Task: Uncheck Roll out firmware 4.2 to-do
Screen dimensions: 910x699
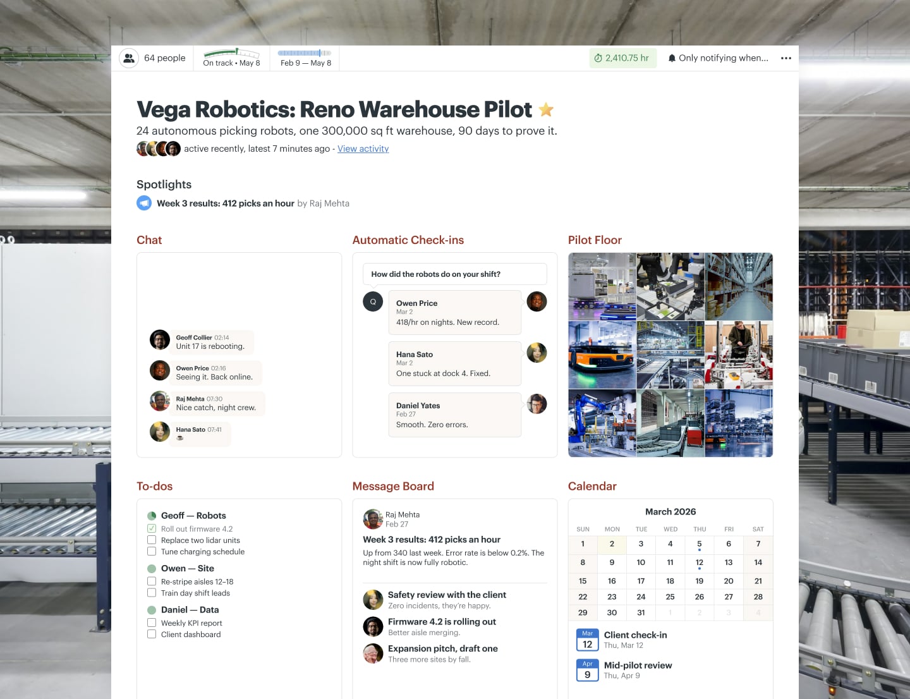Action: coord(152,528)
